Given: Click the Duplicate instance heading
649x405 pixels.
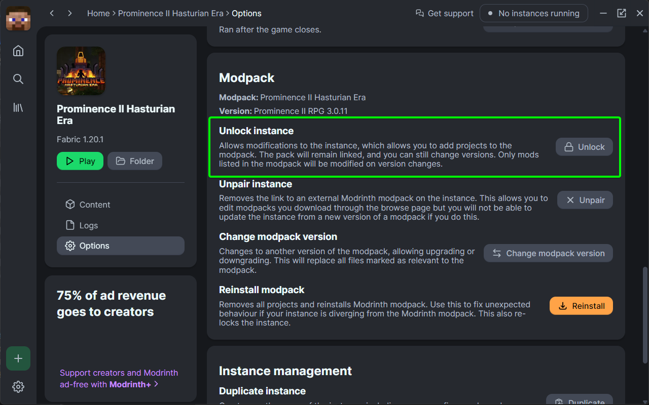Looking at the screenshot, I should pyautogui.click(x=262, y=391).
